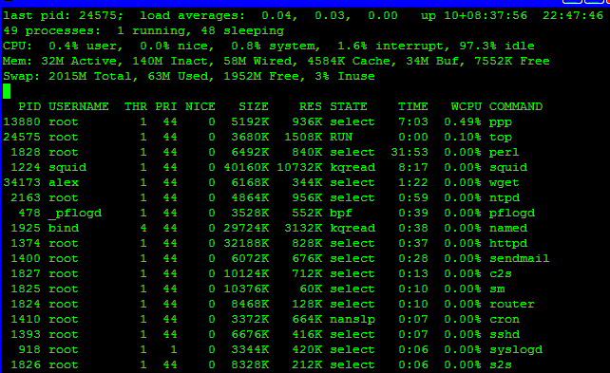Click the '7552K Free' memory value

(x=512, y=61)
